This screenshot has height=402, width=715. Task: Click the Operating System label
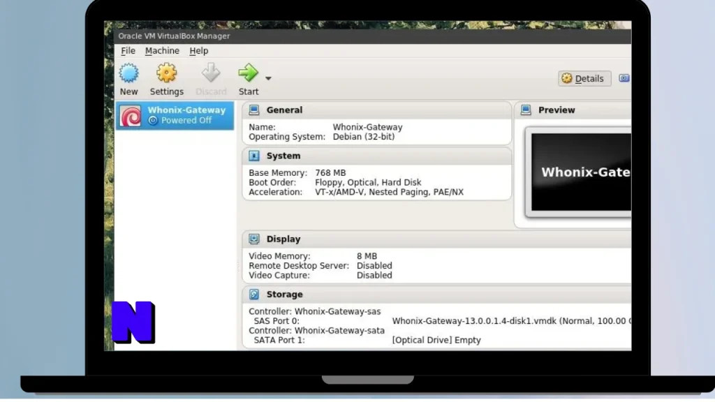coord(287,137)
